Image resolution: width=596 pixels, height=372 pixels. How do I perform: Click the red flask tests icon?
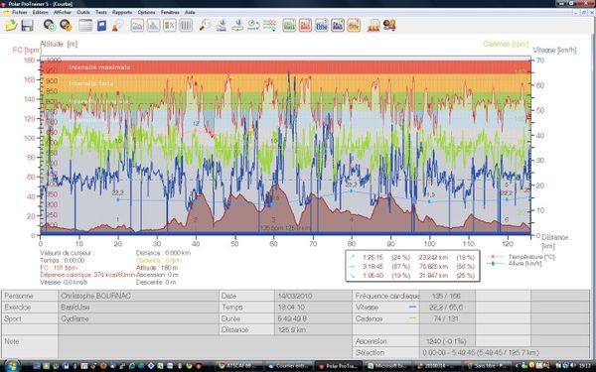coord(117,26)
